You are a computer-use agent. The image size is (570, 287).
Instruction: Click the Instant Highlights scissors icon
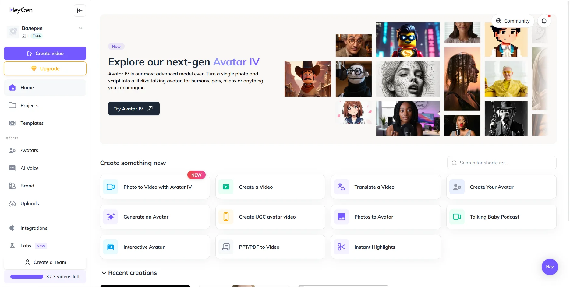pos(342,247)
